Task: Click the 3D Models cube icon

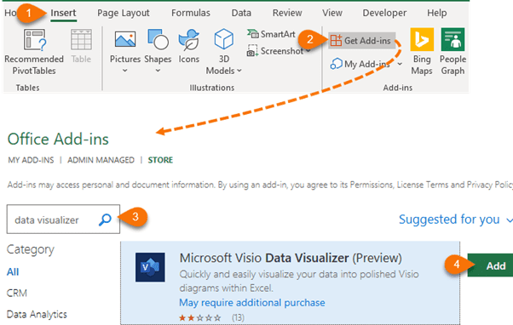Action: 224,39
